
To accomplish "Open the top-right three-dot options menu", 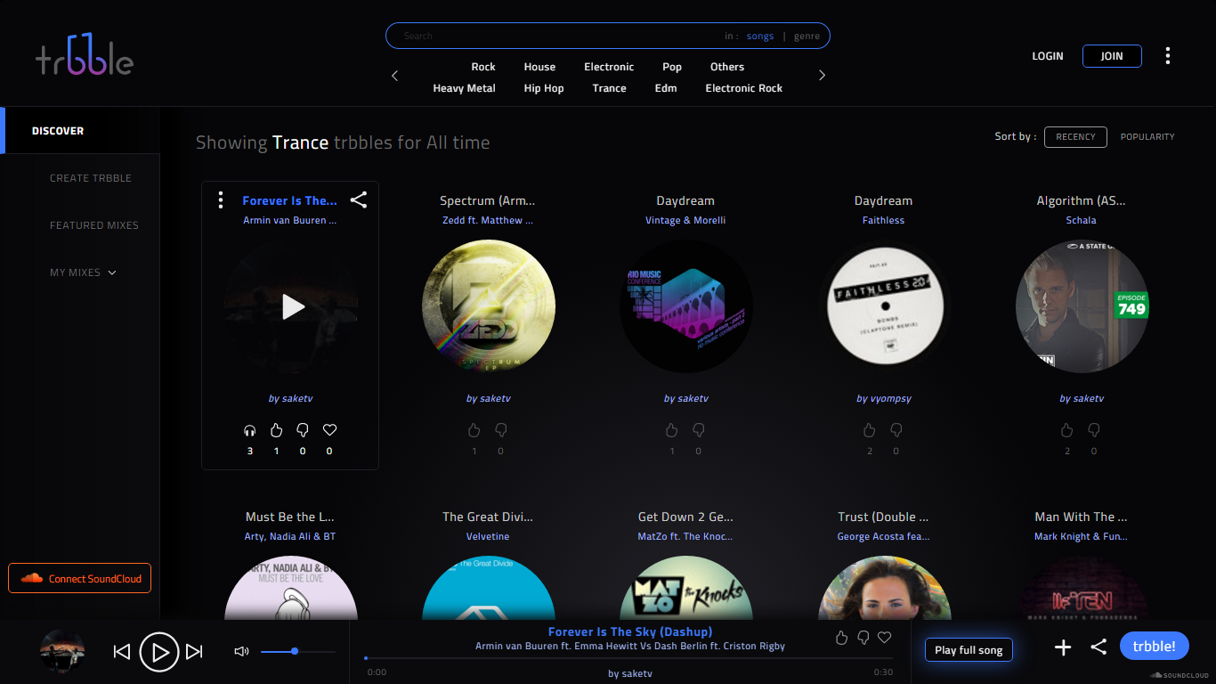I will click(x=1168, y=56).
